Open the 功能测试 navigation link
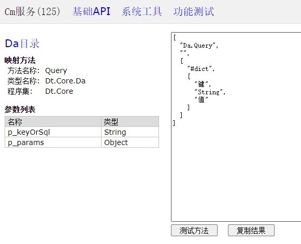This screenshot has width=301, height=244. [194, 11]
